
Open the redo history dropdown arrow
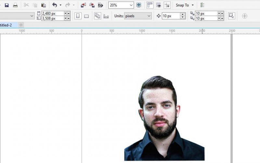pos(74,5)
